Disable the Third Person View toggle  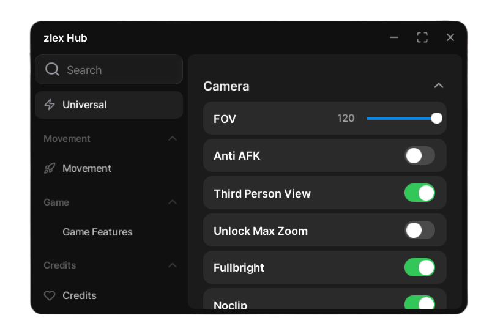click(420, 193)
